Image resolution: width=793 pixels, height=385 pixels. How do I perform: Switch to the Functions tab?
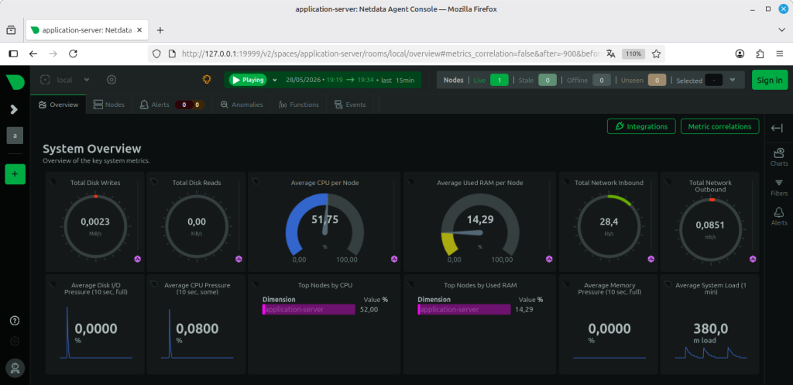pyautogui.click(x=298, y=105)
